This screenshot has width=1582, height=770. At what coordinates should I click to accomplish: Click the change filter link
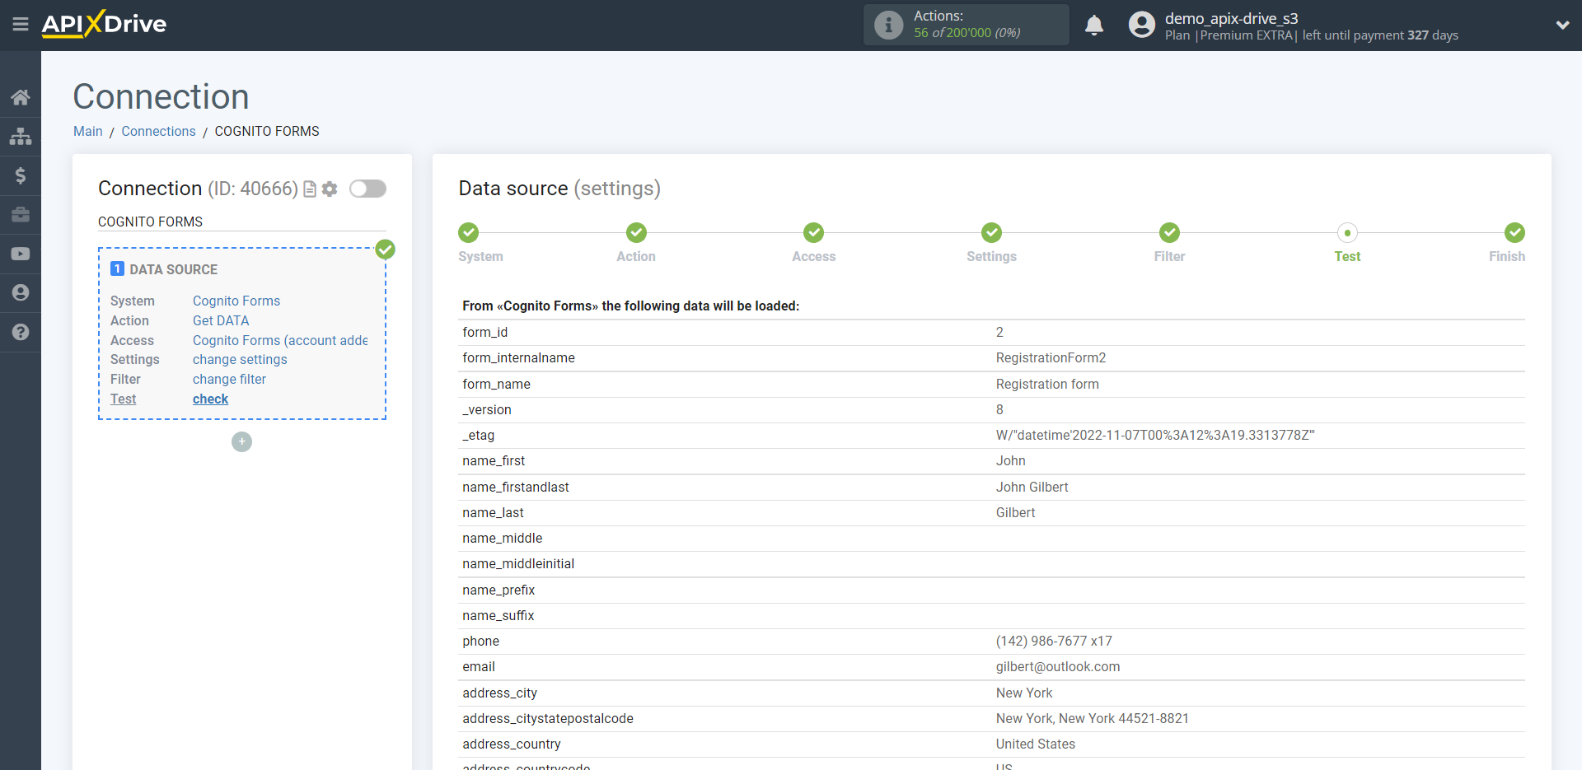tap(229, 380)
